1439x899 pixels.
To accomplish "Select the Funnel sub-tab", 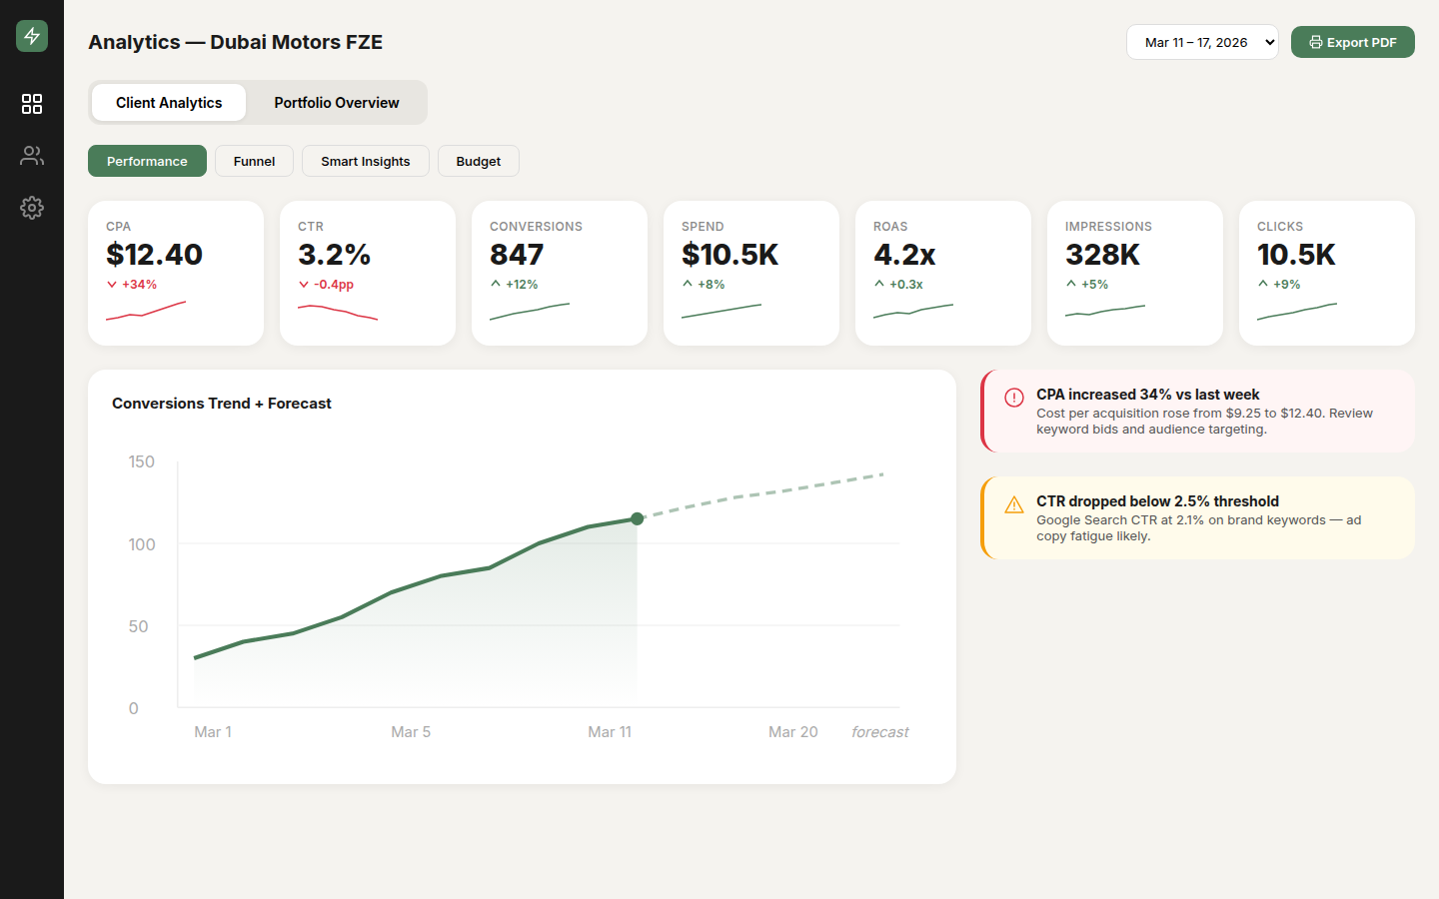I will point(254,161).
